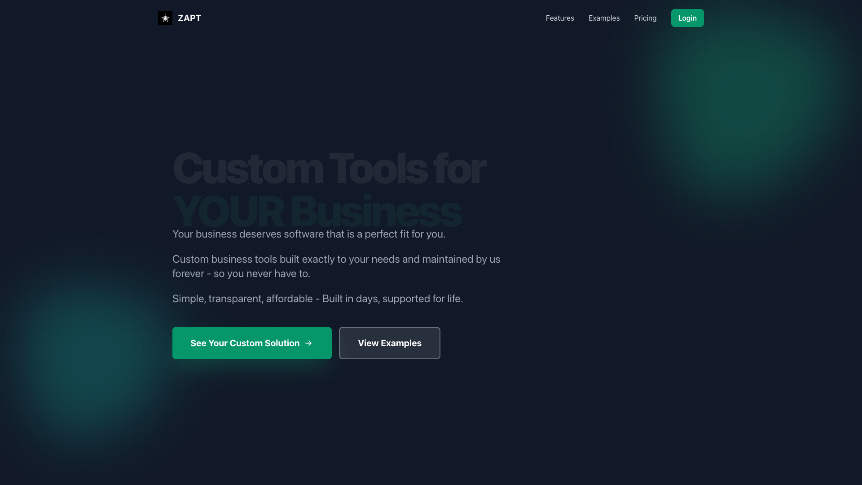Click the word Tools in faded headline
Viewport: 862px width, 485px height.
[x=378, y=168]
